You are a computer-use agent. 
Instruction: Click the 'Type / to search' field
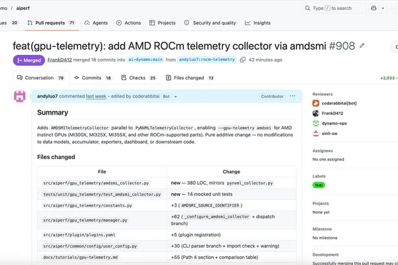pos(334,8)
